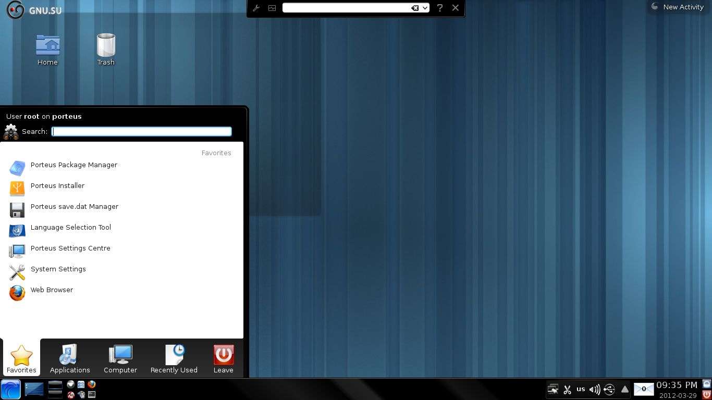Click the red quicklaunch icon in taskbar
Viewport: 712px width, 400px height.
[71, 395]
